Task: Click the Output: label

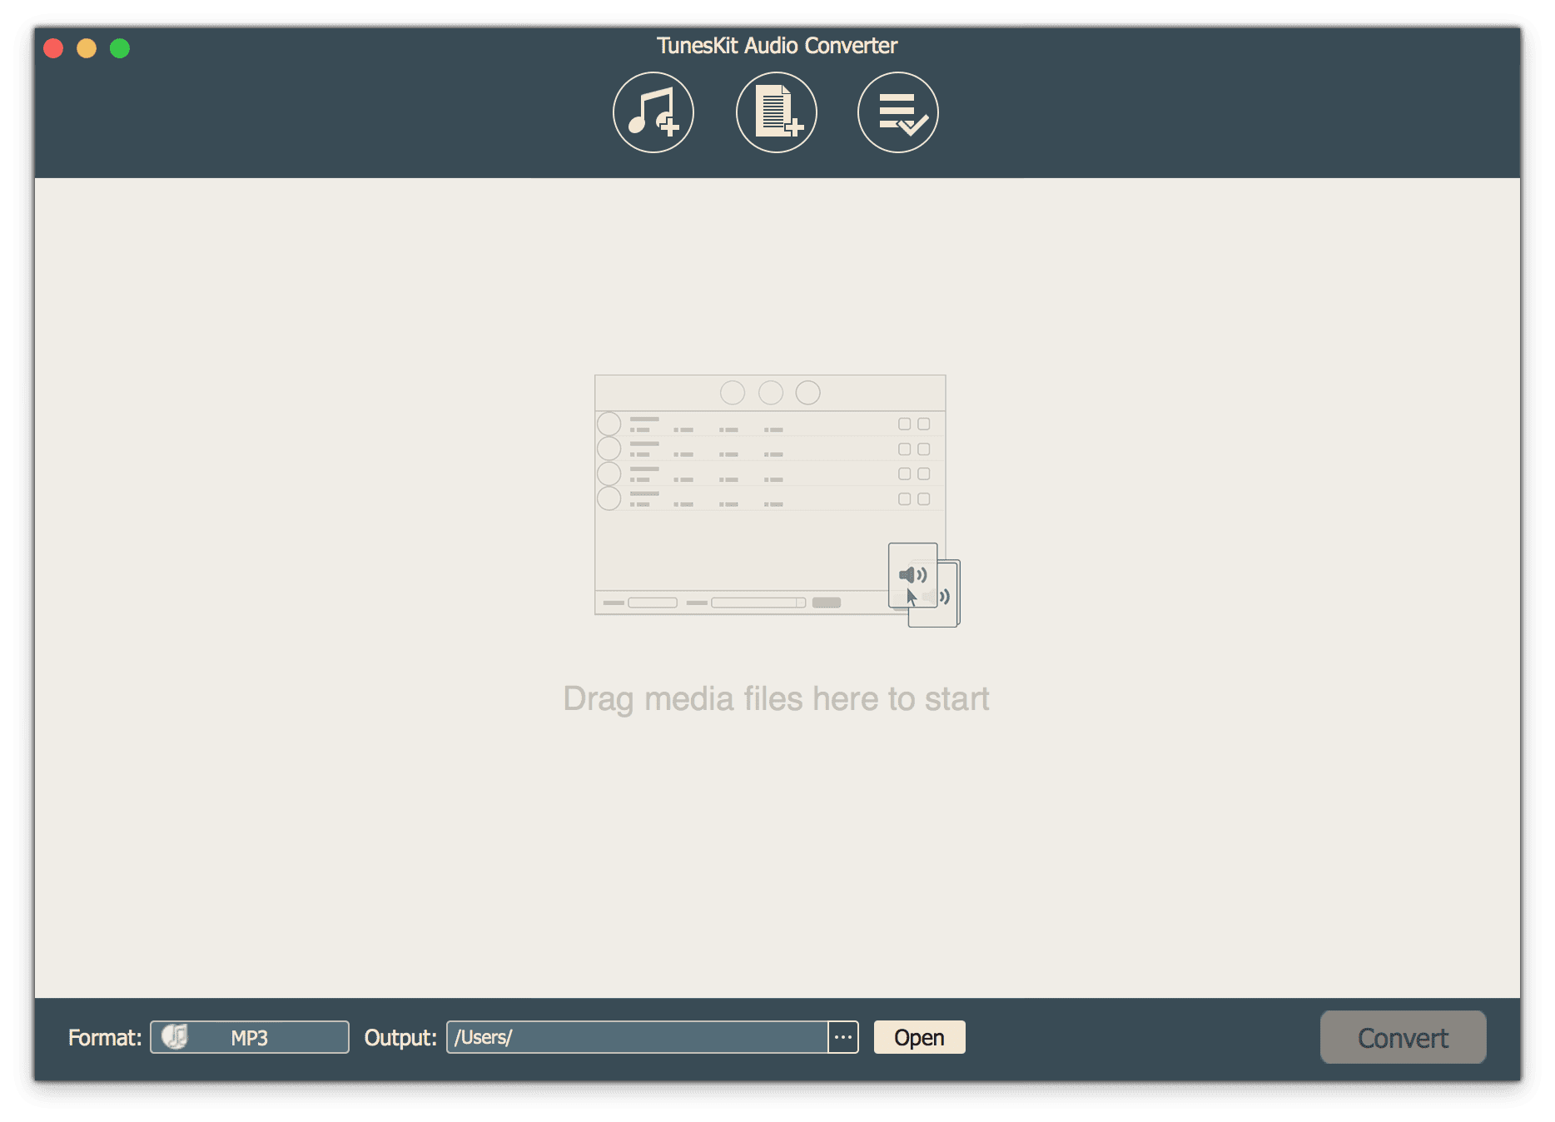Action: click(400, 1037)
